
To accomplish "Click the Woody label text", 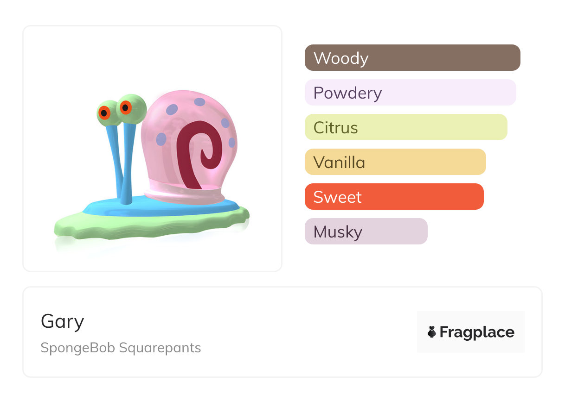I will pos(341,58).
